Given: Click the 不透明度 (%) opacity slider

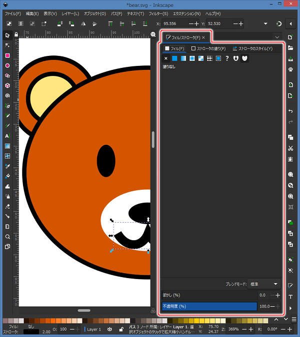Looking at the screenshot, I should [x=209, y=306].
